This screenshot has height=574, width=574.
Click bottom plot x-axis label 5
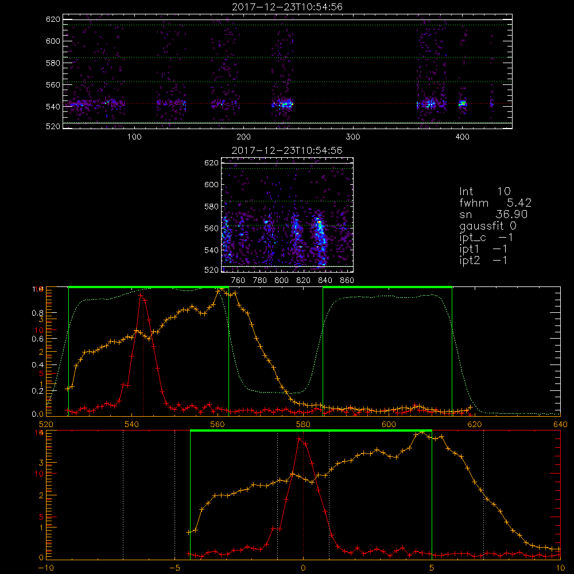tap(432, 568)
